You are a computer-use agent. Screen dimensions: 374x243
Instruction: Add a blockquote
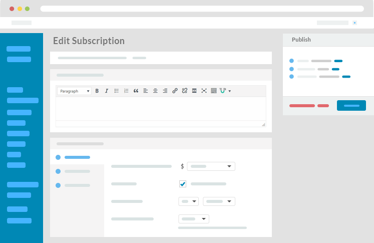136,91
